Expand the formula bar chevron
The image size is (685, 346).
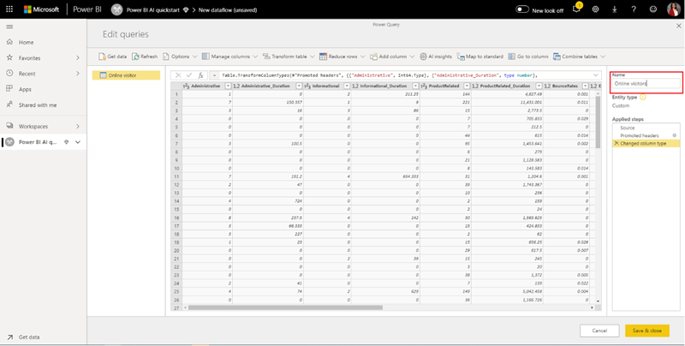595,75
